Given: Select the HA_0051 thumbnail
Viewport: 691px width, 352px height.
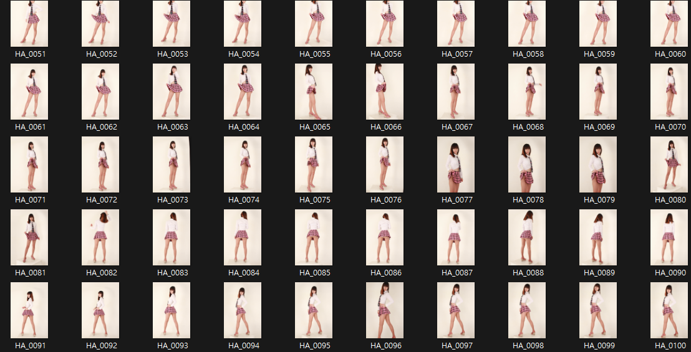Looking at the screenshot, I should 29,24.
